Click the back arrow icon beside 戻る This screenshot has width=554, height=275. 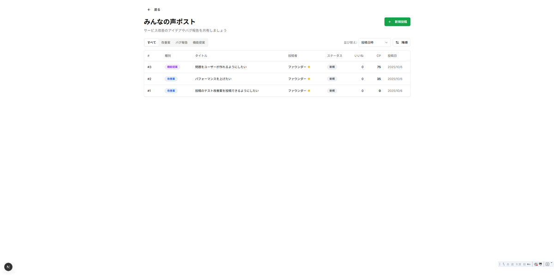(148, 9)
